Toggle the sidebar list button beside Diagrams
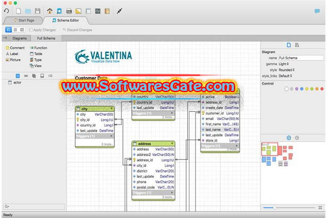The height and width of the screenshot is (218, 327). pos(5,38)
